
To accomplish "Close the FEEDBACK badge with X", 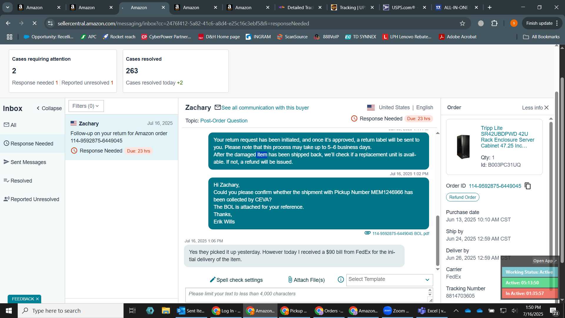I will [37, 299].
